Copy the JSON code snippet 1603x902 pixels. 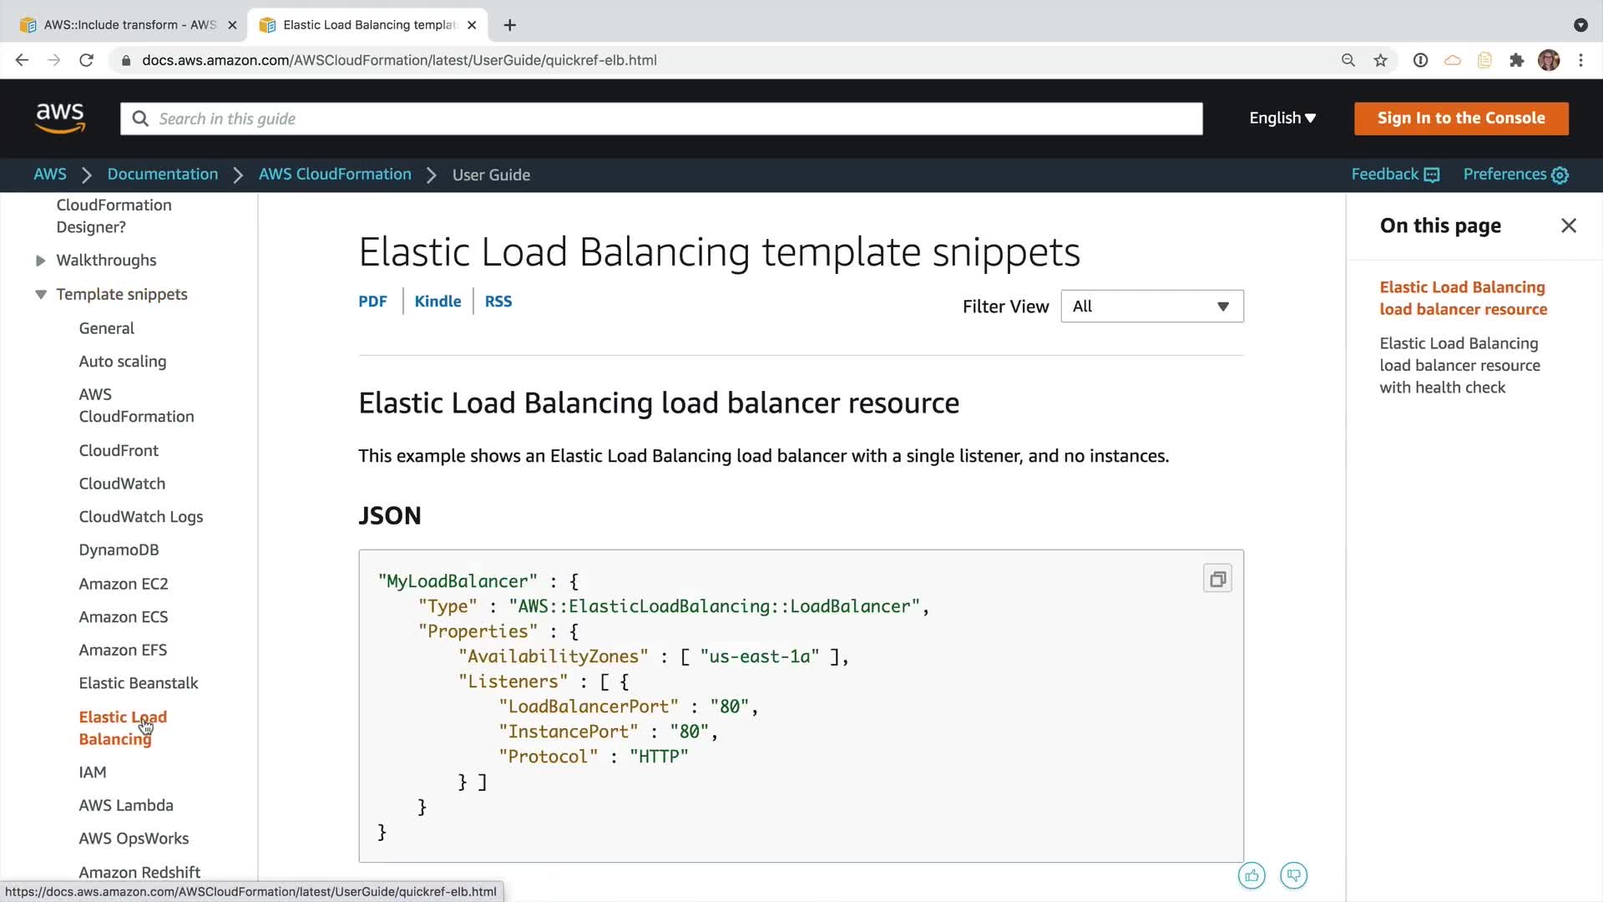[x=1217, y=579]
